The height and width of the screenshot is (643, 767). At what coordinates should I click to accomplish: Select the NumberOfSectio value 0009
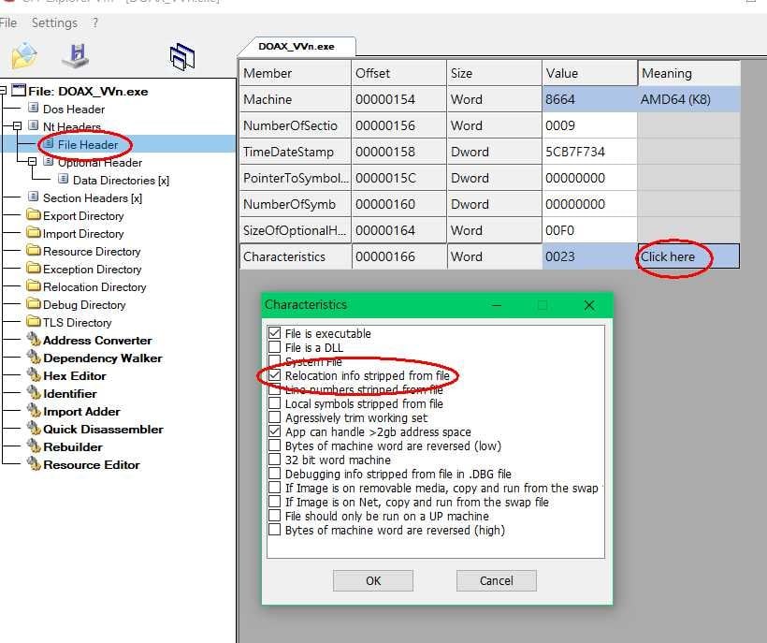(589, 125)
